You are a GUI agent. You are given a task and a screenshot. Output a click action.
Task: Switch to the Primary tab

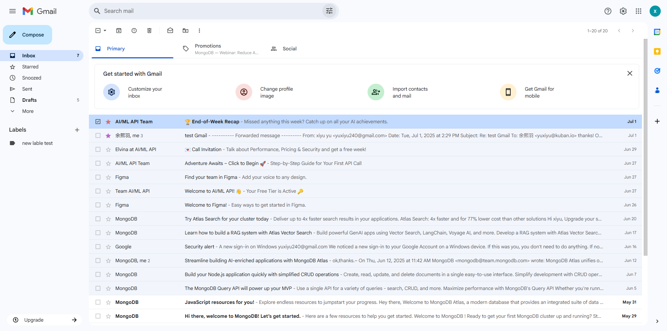(x=132, y=49)
